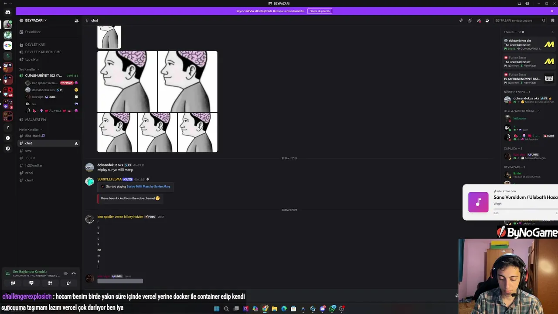Image resolution: width=558 pixels, height=314 pixels.
Task: Open diss-track text channel
Action: [48, 136]
